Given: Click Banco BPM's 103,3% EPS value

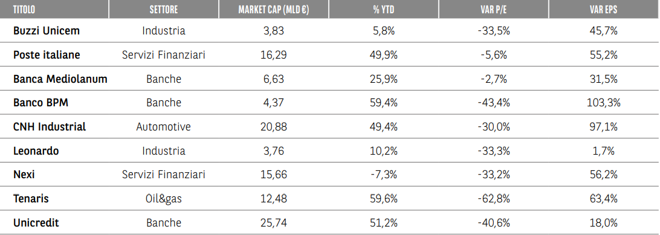Looking at the screenshot, I should (x=604, y=103).
